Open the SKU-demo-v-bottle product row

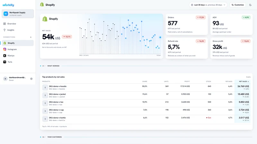pyautogui.click(x=146, y=119)
